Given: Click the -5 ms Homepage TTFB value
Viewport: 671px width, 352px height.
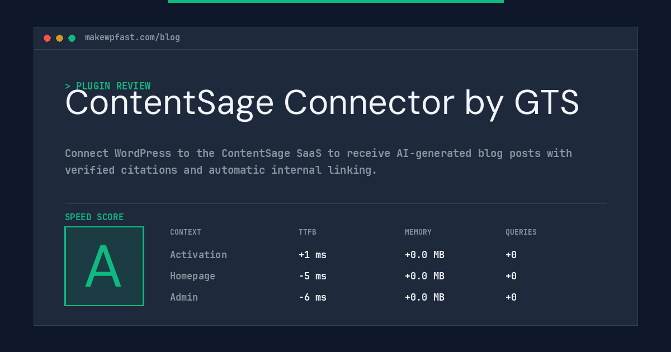Looking at the screenshot, I should coord(313,276).
